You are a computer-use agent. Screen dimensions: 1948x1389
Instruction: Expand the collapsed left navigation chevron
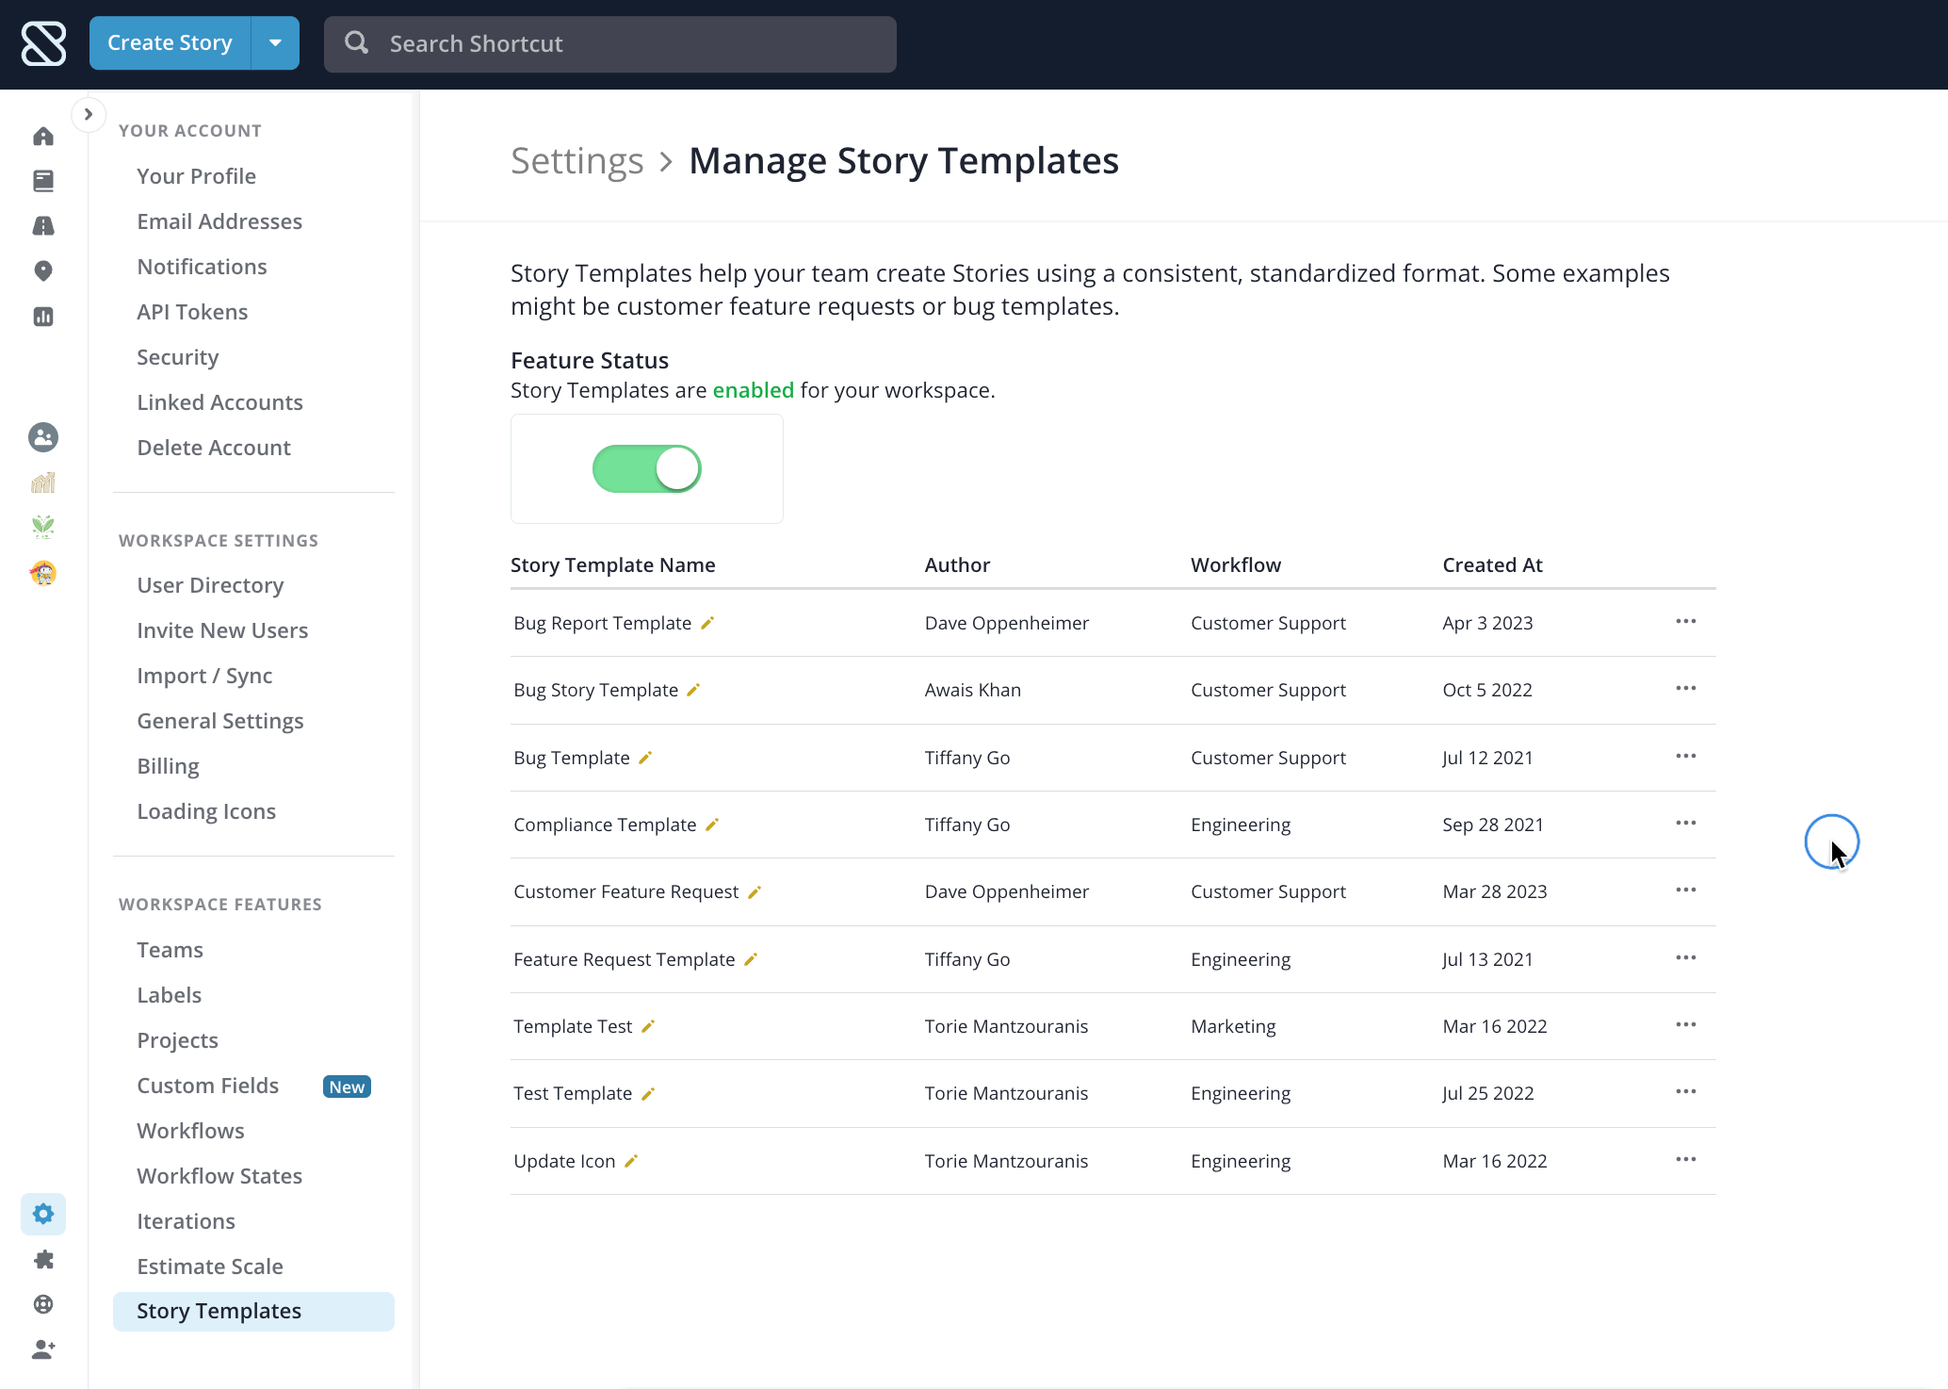point(89,115)
